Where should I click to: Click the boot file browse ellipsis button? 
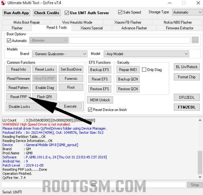coord(195,40)
